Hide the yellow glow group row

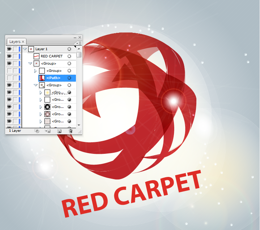tap(9, 92)
